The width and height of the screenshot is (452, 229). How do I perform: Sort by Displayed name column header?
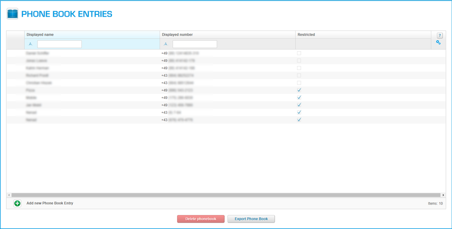[x=92, y=35]
